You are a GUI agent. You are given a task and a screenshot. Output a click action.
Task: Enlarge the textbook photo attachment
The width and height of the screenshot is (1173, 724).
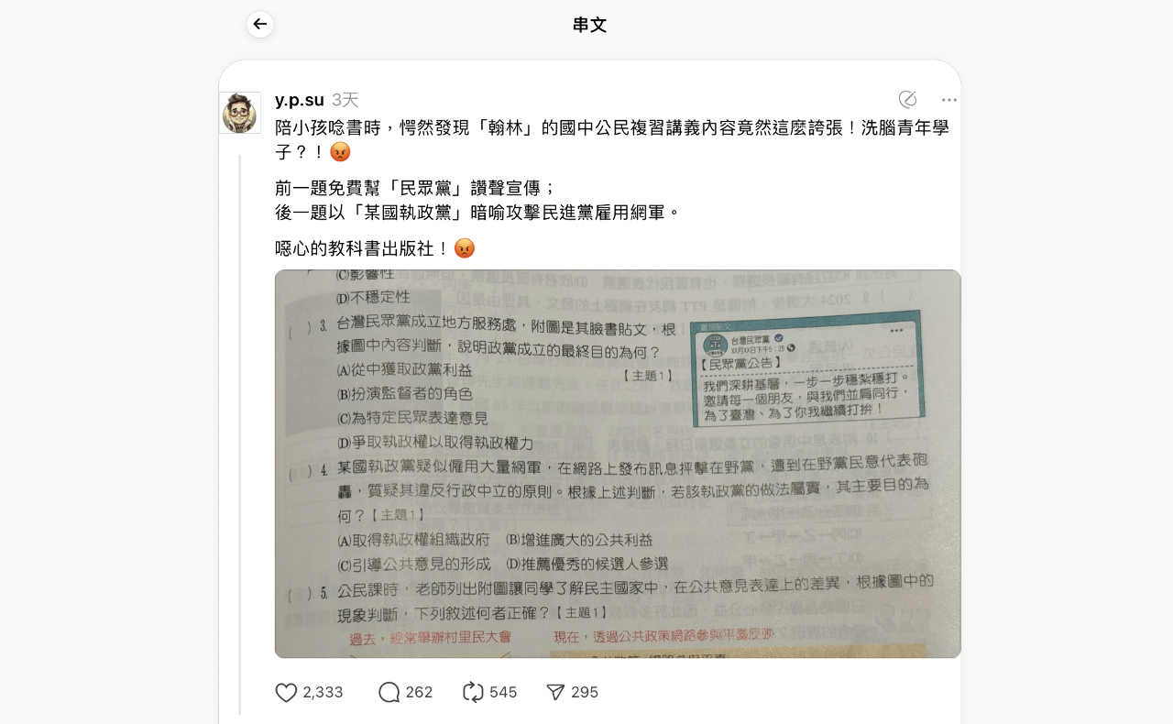[x=618, y=464]
